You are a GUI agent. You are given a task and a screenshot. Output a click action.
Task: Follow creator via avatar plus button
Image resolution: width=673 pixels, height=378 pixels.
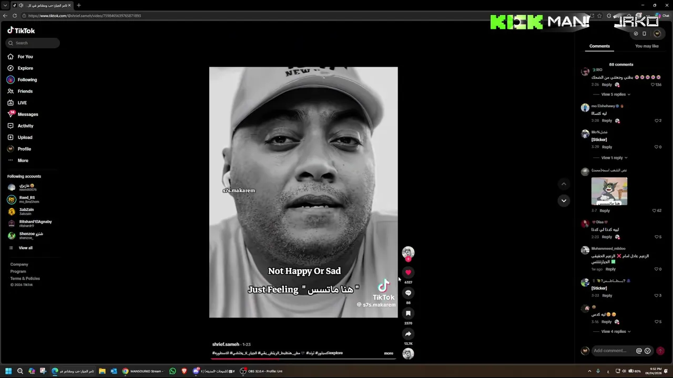(x=408, y=259)
